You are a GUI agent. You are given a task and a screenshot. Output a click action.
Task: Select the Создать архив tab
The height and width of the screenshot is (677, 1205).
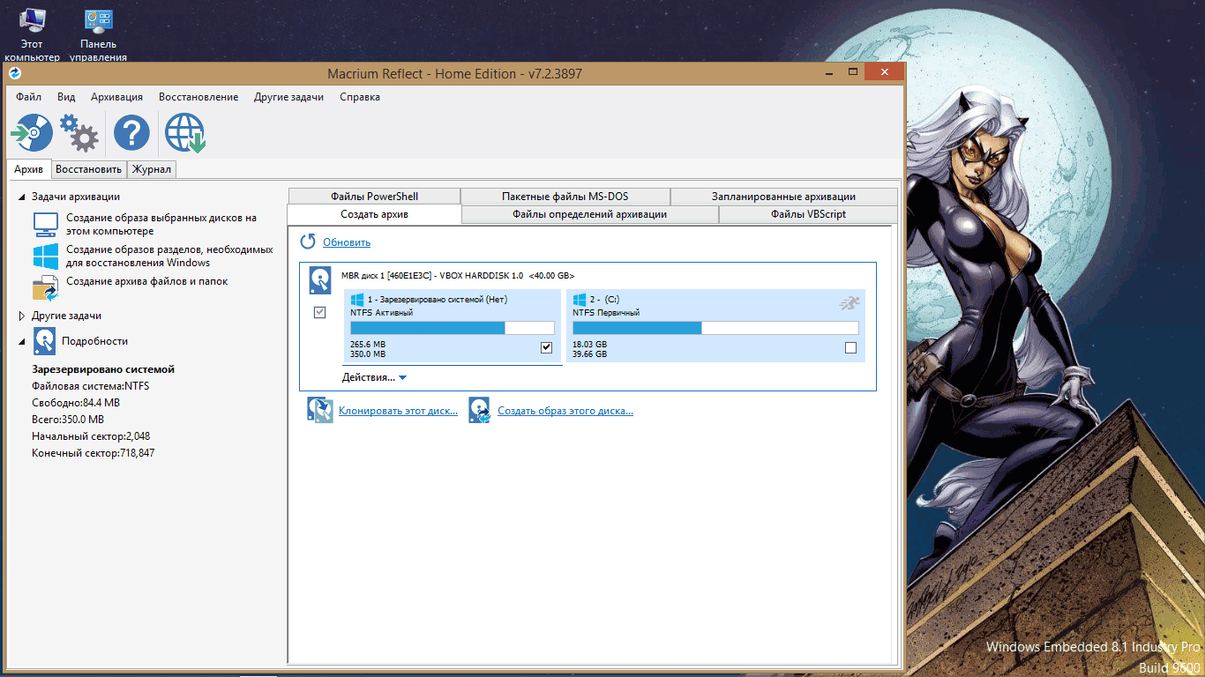click(374, 214)
